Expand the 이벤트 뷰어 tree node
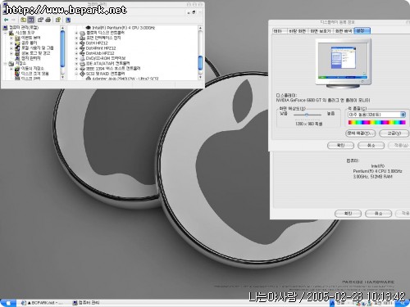 pos(11,38)
